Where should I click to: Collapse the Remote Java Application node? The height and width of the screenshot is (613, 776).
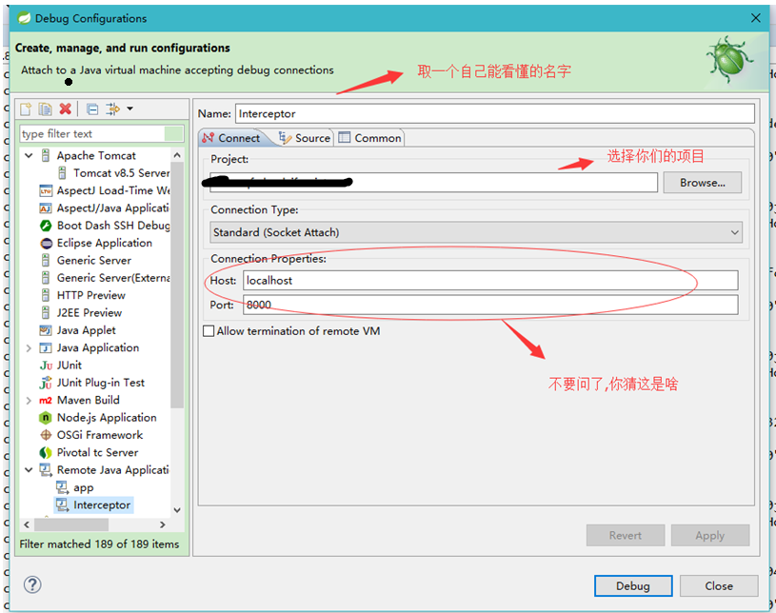tap(29, 470)
